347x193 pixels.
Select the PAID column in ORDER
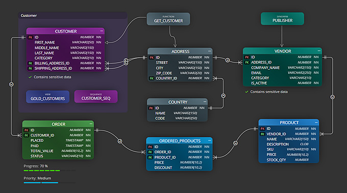coord(58,146)
